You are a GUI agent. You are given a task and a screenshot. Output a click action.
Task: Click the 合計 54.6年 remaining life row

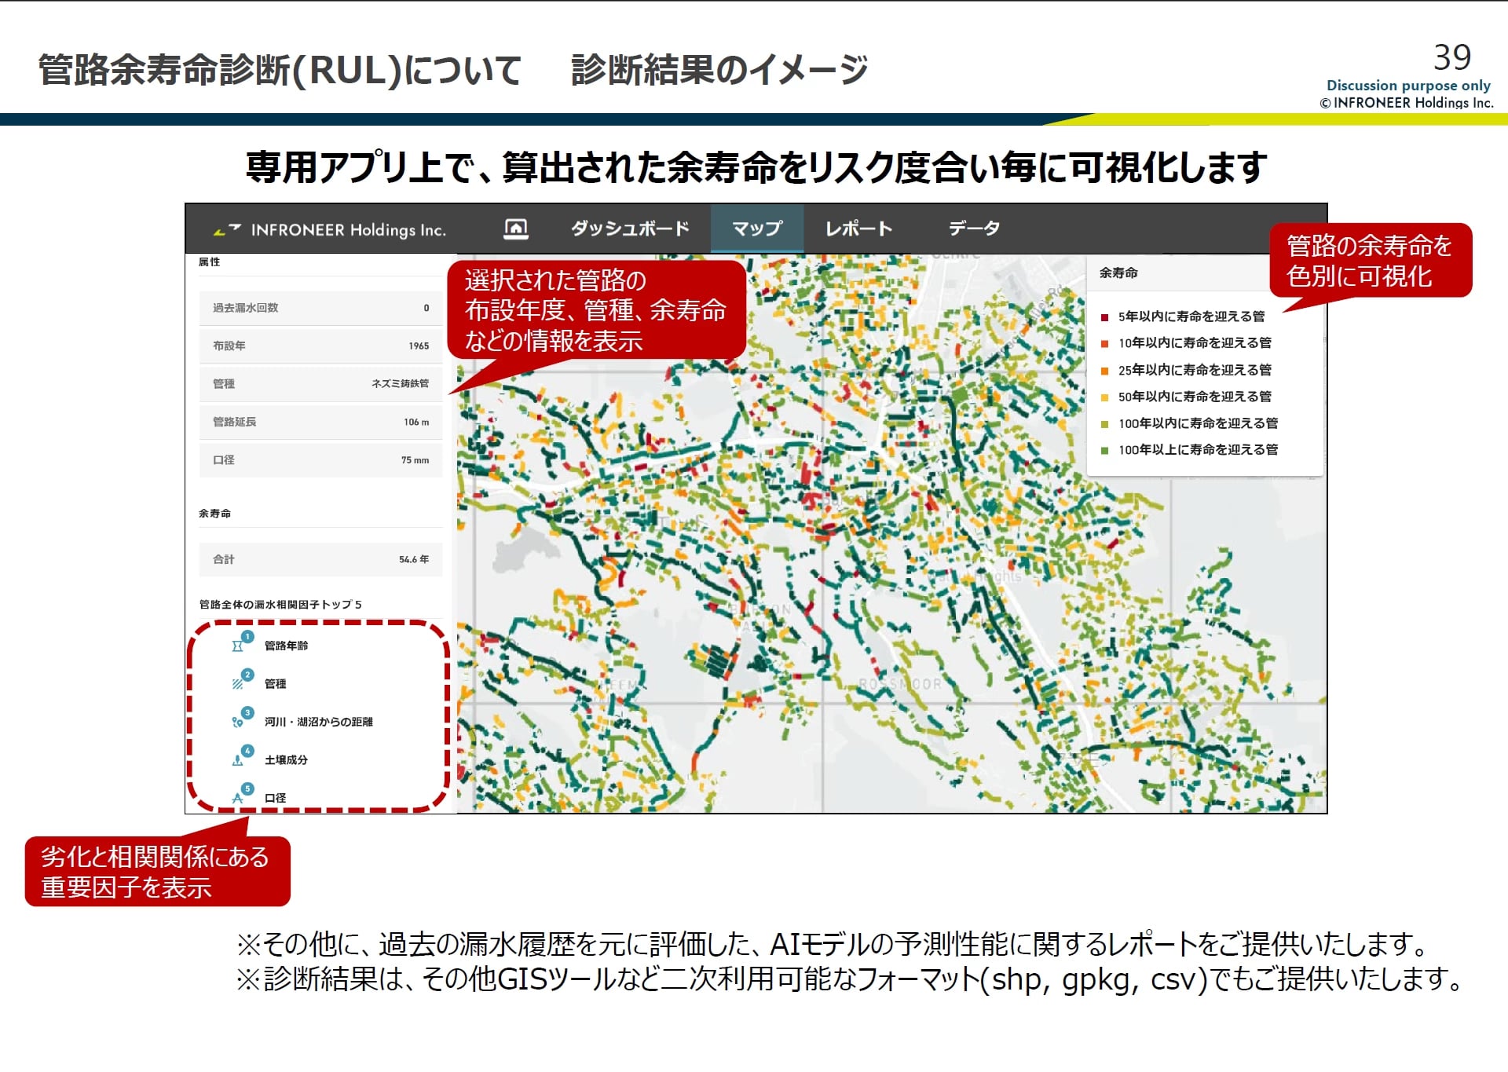click(320, 559)
